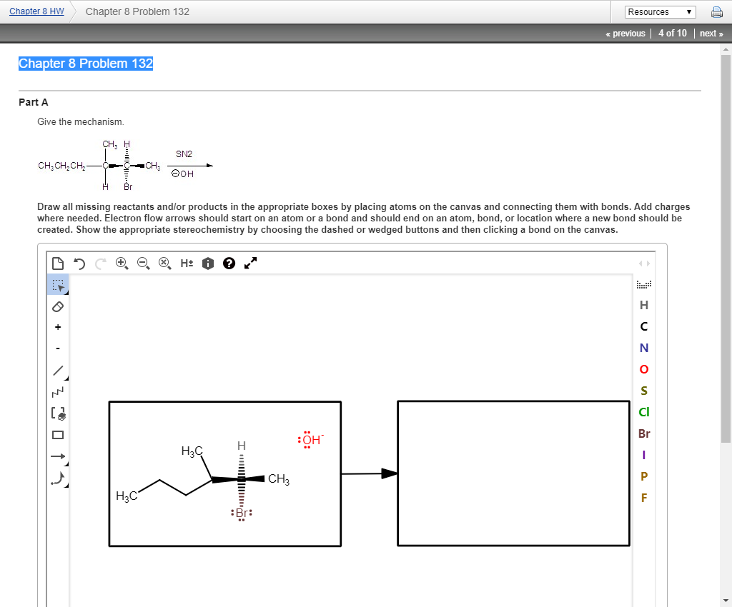Viewport: 732px width, 607px height.
Task: Select the single bond drawing tool
Action: pyautogui.click(x=58, y=371)
